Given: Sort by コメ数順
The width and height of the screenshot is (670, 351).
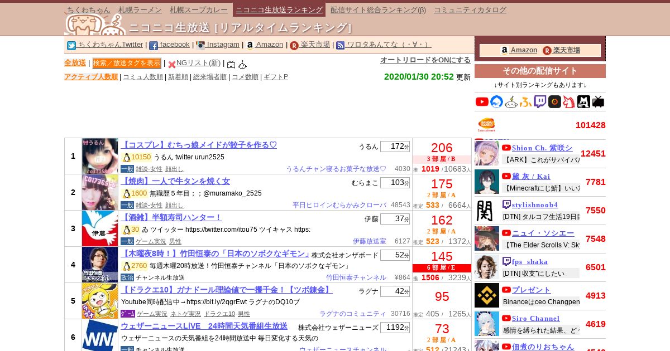Looking at the screenshot, I should (245, 77).
